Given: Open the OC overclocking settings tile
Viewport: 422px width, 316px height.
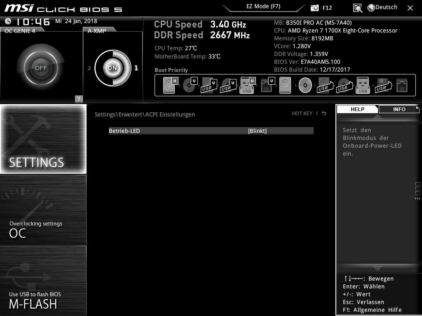Looking at the screenshot, I should coord(43,210).
